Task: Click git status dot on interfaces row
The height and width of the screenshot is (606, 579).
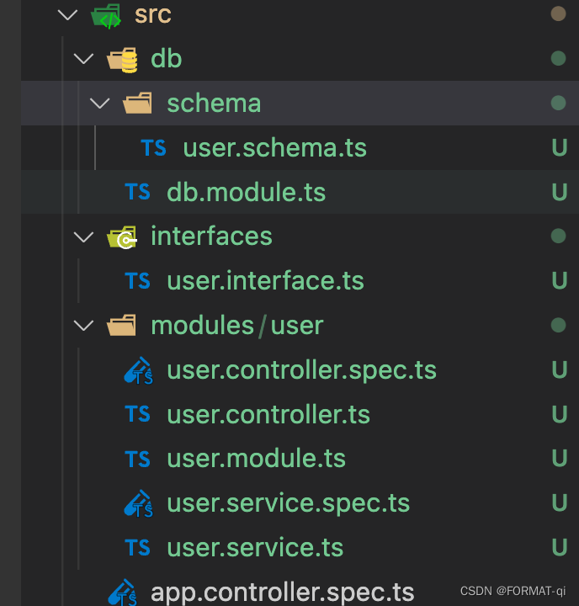Action: click(558, 236)
